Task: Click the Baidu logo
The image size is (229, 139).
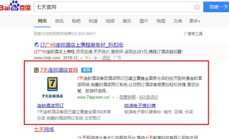Action: 15,6
